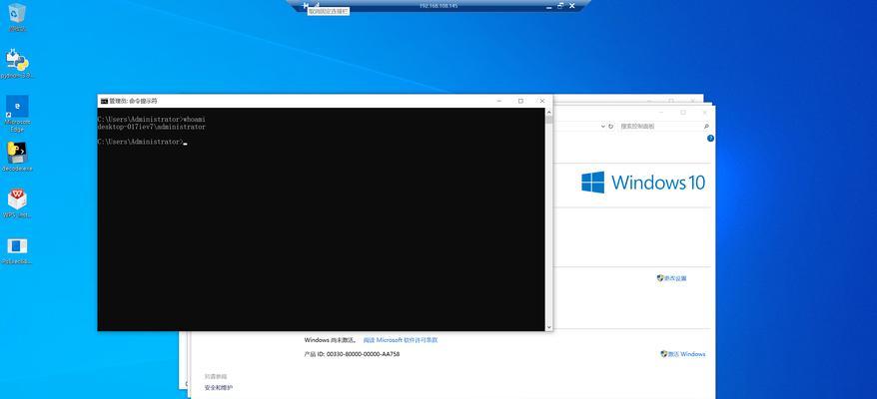The image size is (877, 399).
Task: Open Security and Maintenance link
Action: 218,387
